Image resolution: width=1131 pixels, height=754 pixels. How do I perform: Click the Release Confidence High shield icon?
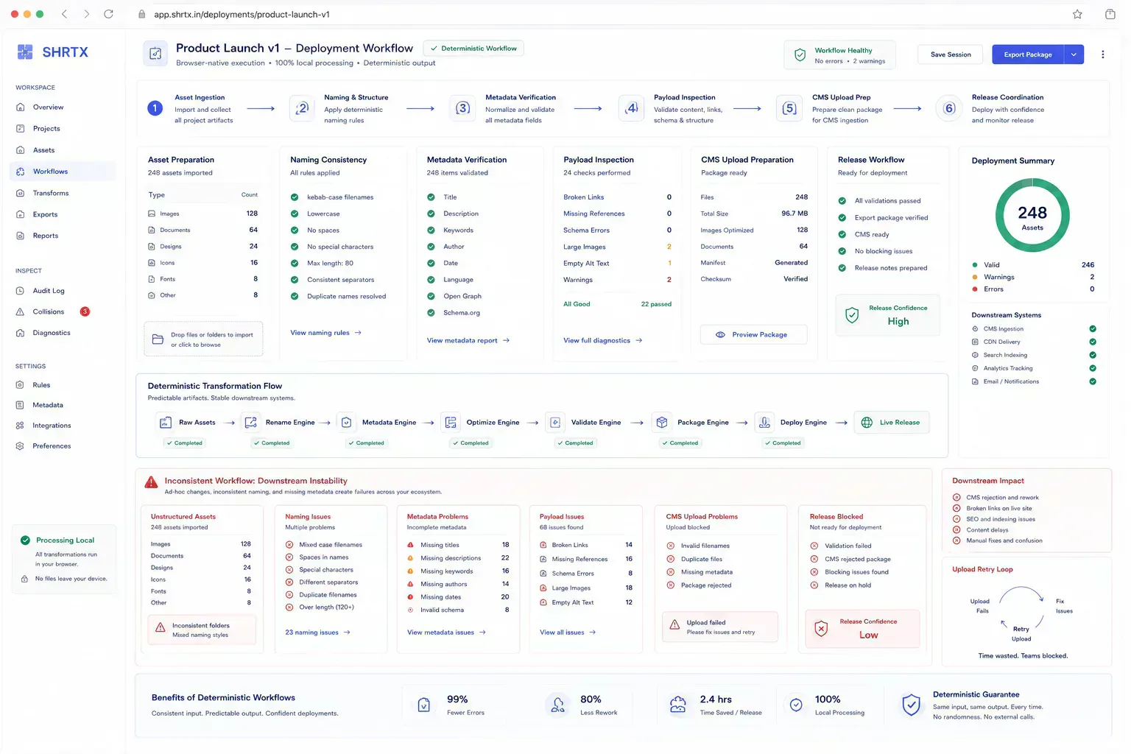point(852,315)
